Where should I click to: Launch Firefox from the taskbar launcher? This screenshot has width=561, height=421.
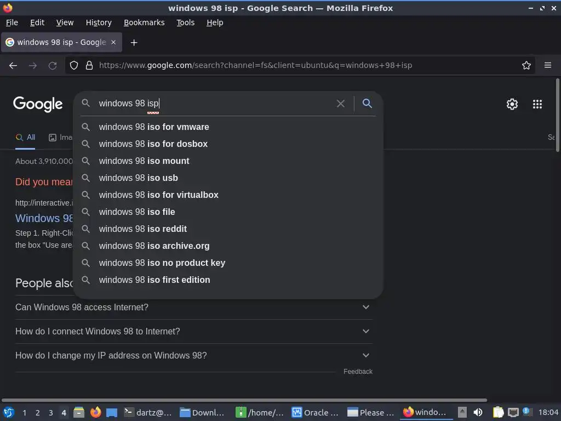[95, 412]
